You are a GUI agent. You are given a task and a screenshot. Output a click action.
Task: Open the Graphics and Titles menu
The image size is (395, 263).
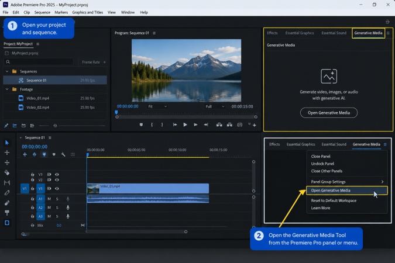click(87, 12)
